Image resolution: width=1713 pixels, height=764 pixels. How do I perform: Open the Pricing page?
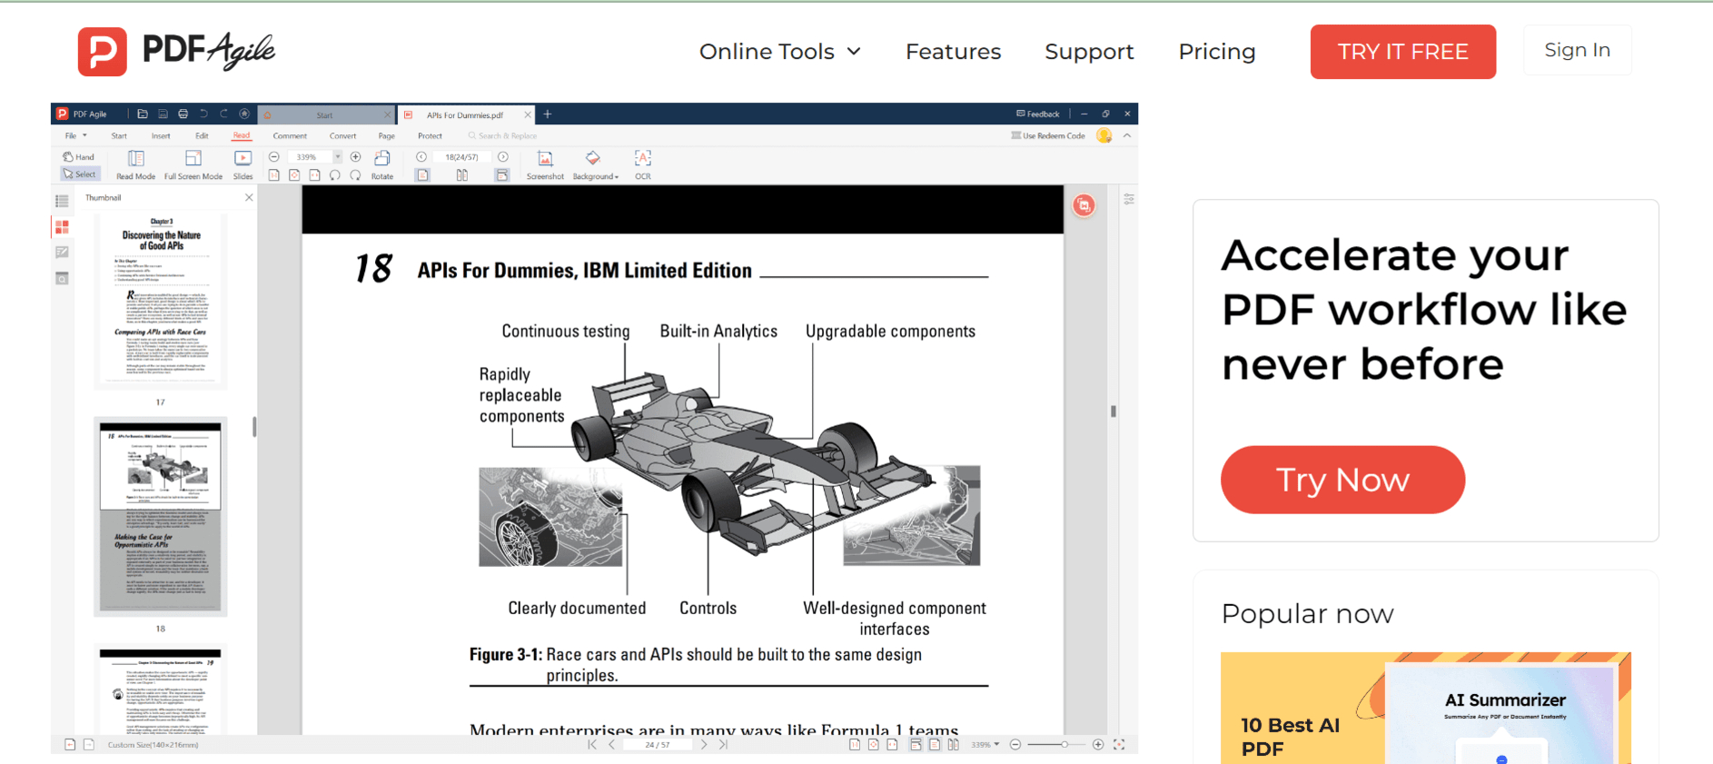tap(1216, 52)
